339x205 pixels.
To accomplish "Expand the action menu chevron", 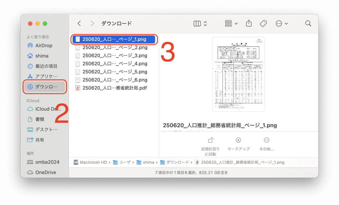I will click(286, 24).
